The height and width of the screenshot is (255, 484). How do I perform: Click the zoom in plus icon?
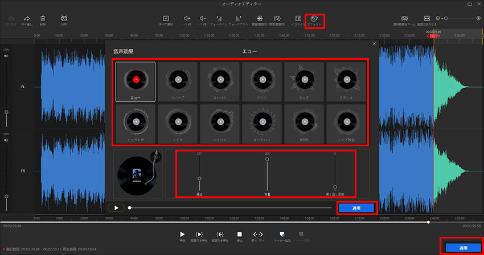pyautogui.click(x=478, y=18)
